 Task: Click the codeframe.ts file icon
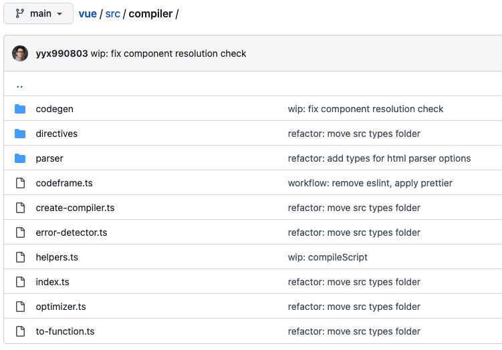[20, 183]
